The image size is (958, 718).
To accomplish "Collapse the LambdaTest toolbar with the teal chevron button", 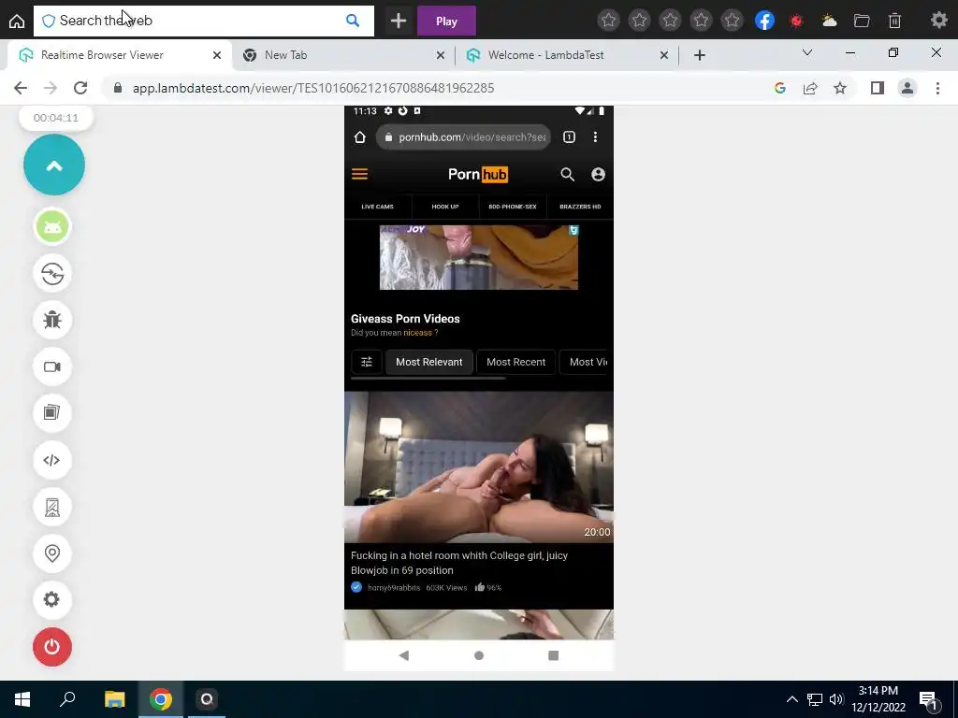I will point(53,165).
